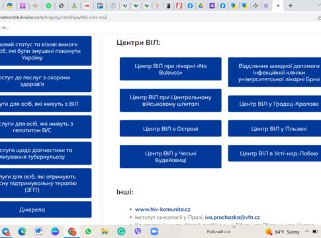This screenshot has height=238, width=321.
Task: Open the browser tab search dropdown
Action: 319,5
